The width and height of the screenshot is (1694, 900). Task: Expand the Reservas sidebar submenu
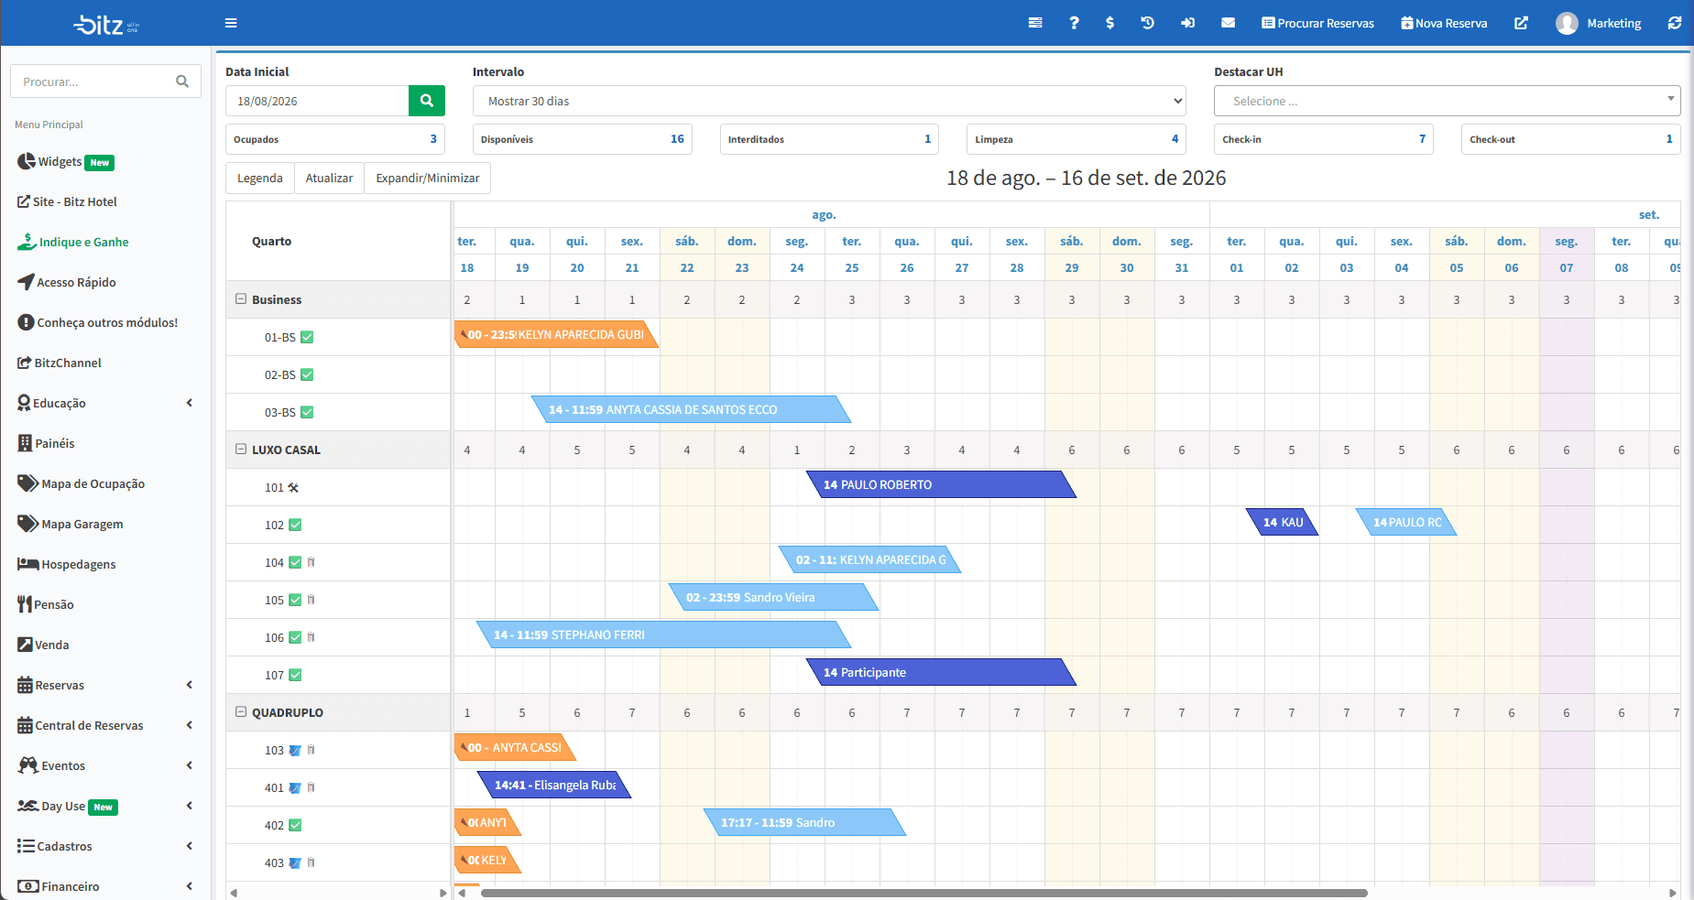click(x=105, y=685)
